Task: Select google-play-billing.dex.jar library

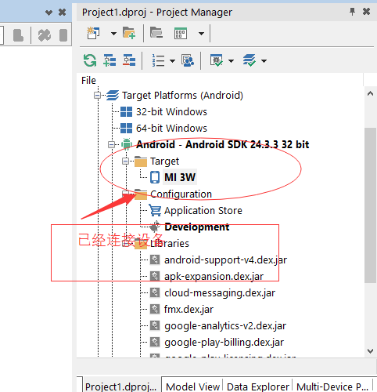Action: pyautogui.click(x=224, y=343)
